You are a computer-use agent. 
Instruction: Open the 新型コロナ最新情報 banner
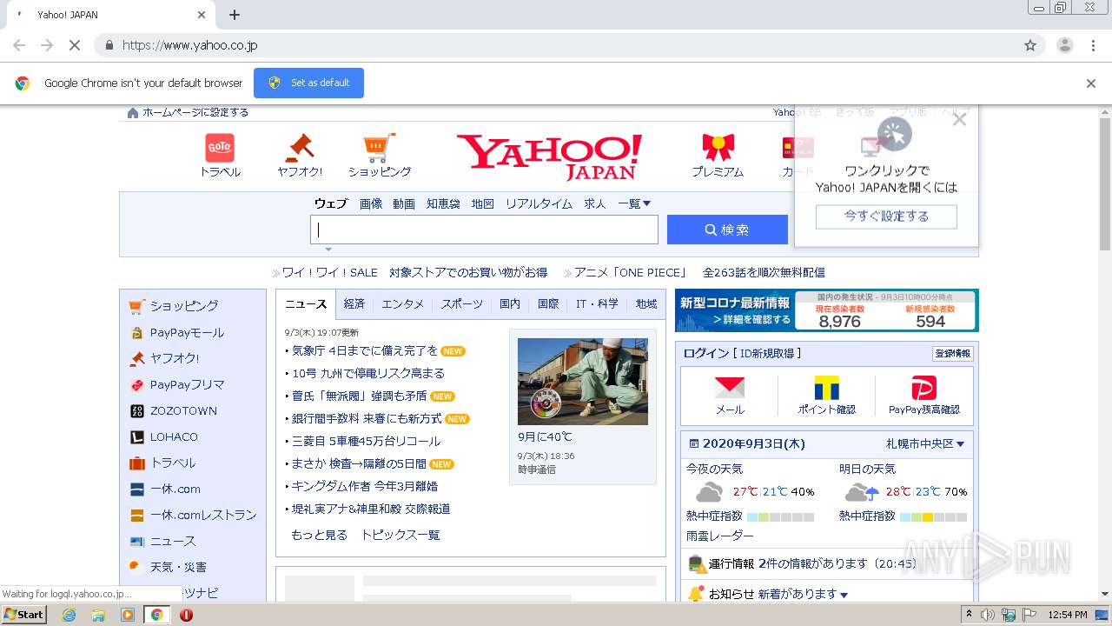coord(827,310)
